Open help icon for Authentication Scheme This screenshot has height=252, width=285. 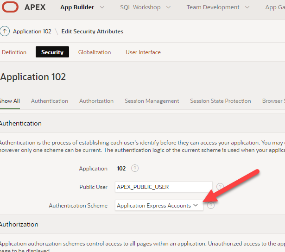click(211, 205)
